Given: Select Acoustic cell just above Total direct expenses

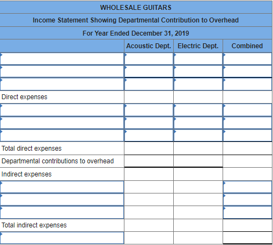Looking at the screenshot, I should (149, 135).
